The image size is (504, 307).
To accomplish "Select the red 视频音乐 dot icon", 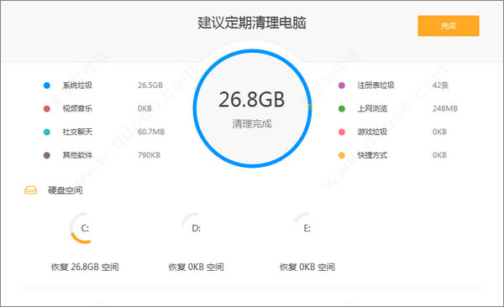I will tap(47, 108).
